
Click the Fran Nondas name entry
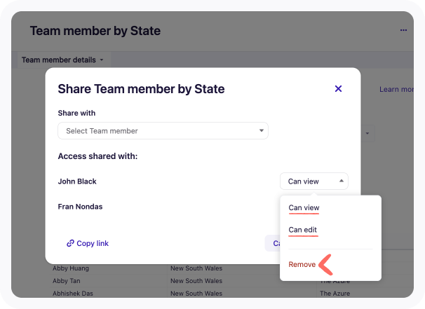pos(80,207)
